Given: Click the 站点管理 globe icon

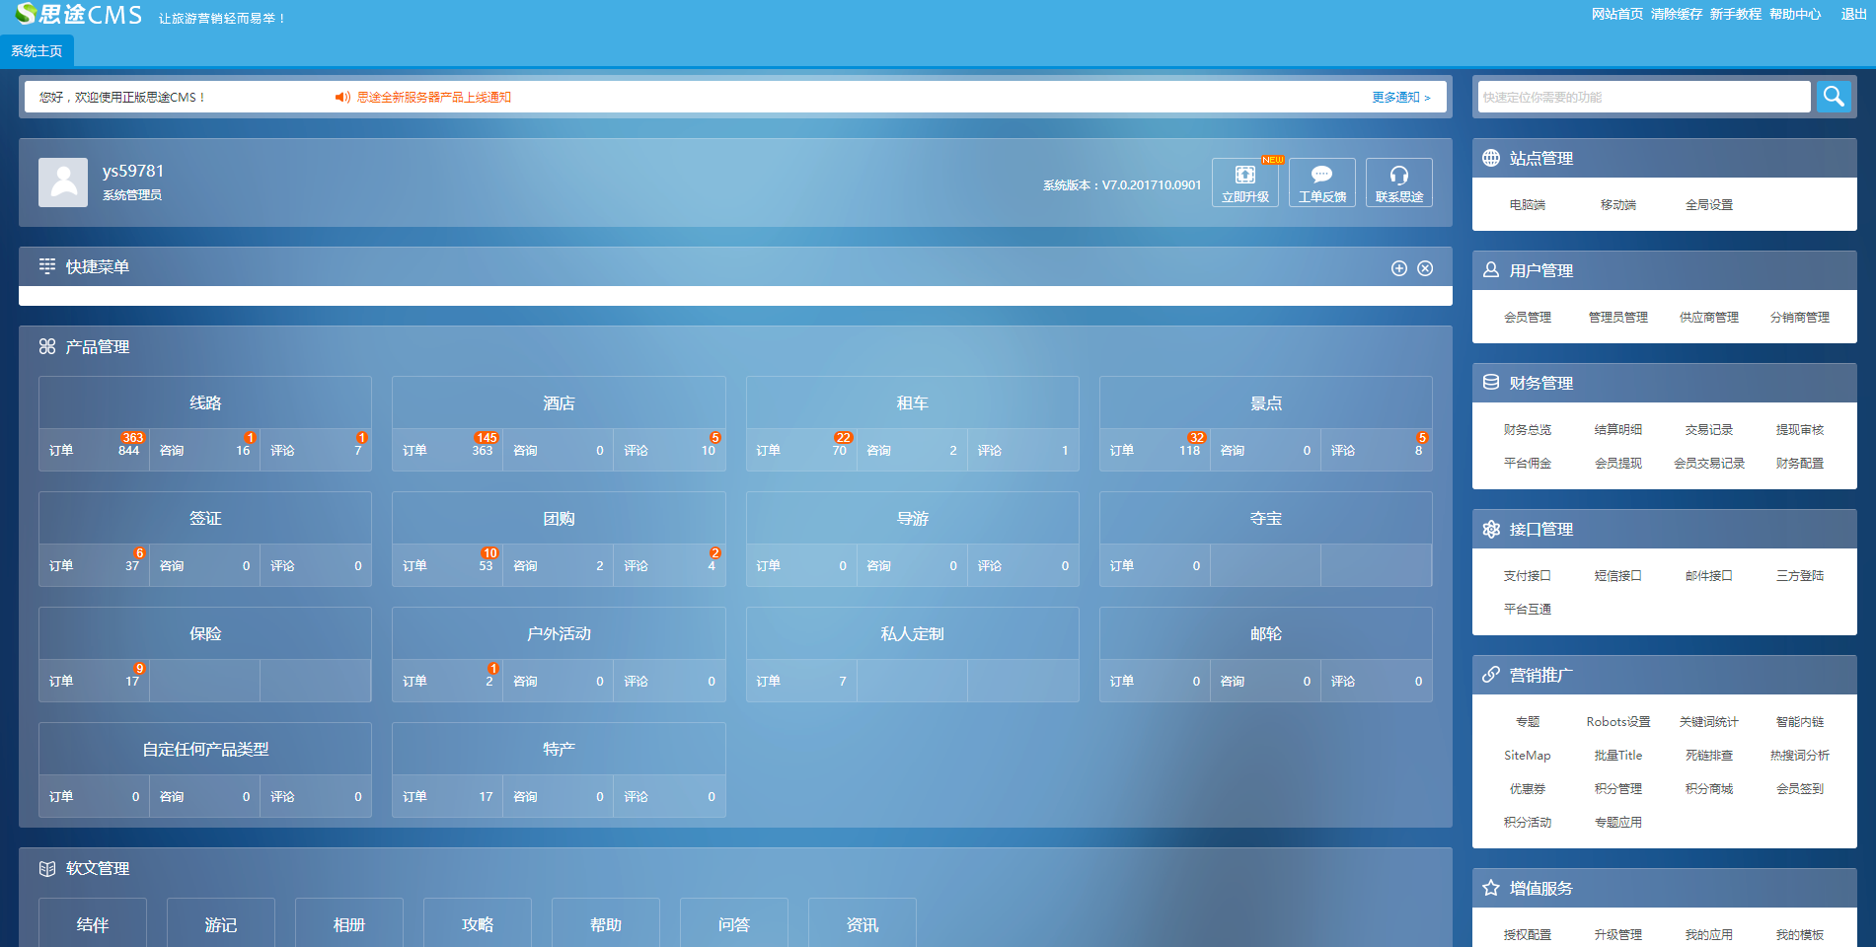Looking at the screenshot, I should (x=1491, y=158).
